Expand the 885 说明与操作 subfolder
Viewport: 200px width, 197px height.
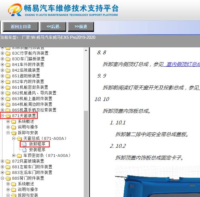pyautogui.click(x=8, y=190)
